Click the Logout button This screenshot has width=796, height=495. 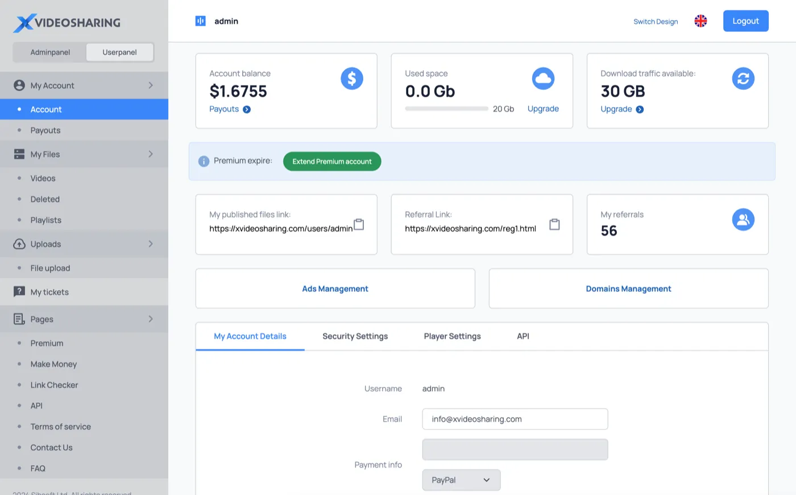(x=745, y=21)
